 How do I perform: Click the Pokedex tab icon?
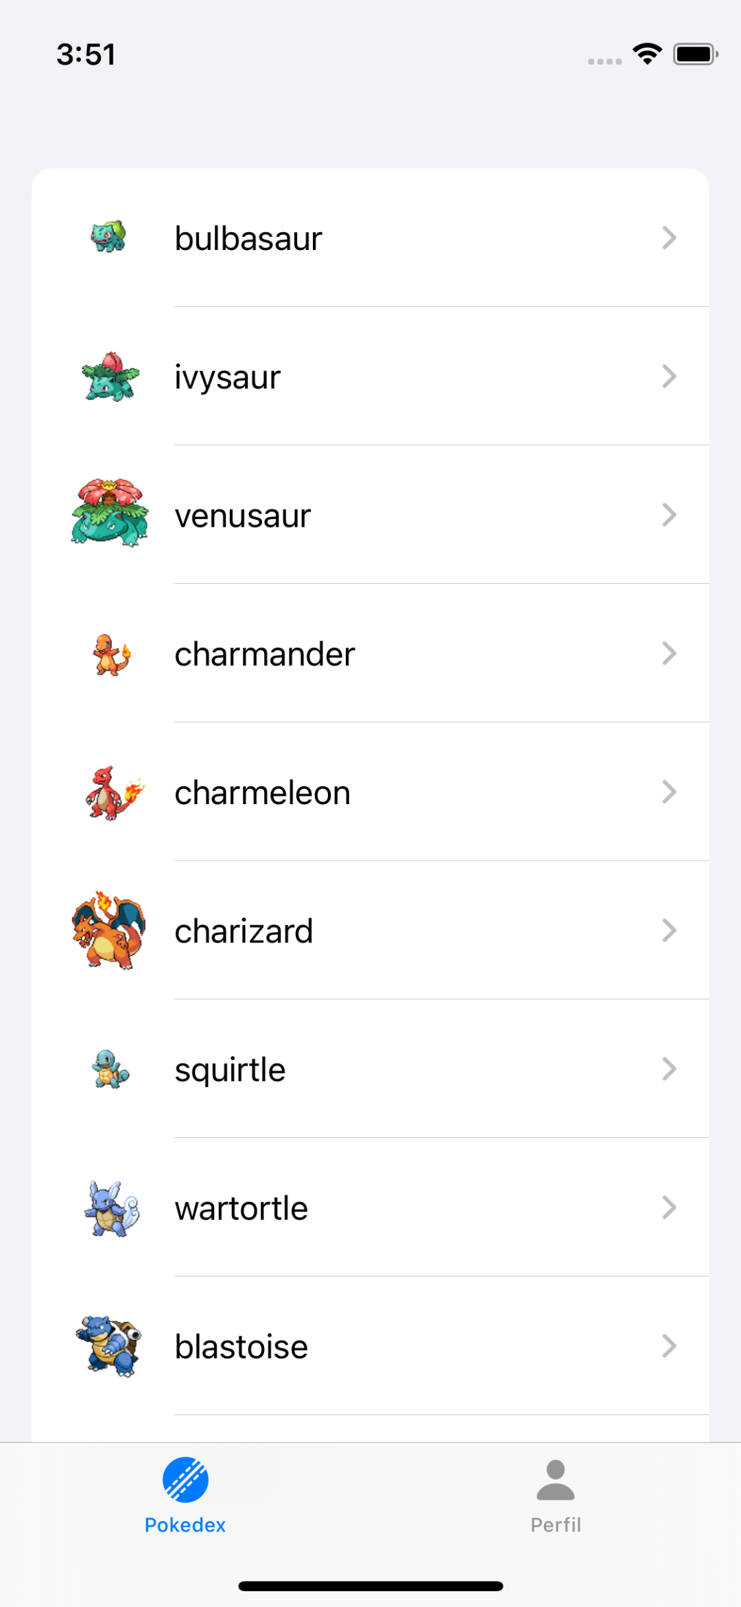(185, 1479)
